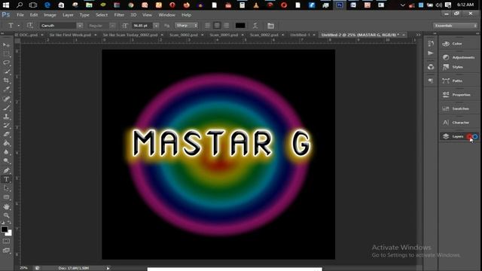Select the Rectangular Marquee tool
This screenshot has height=271, width=482.
click(x=7, y=53)
